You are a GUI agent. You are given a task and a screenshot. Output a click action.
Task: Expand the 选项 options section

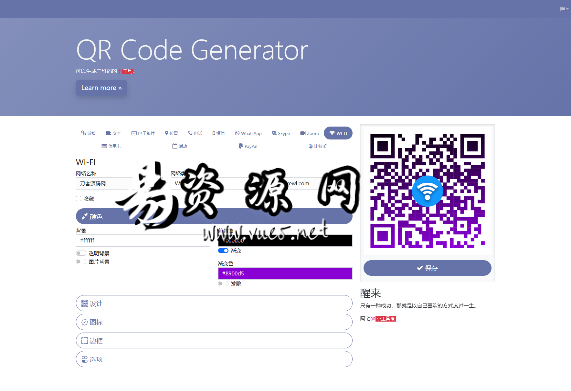214,359
